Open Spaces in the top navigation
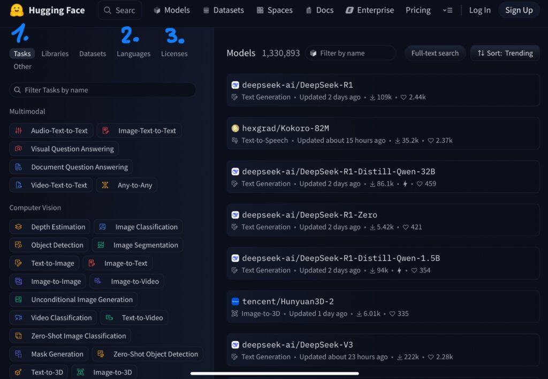548x379 pixels. [275, 10]
